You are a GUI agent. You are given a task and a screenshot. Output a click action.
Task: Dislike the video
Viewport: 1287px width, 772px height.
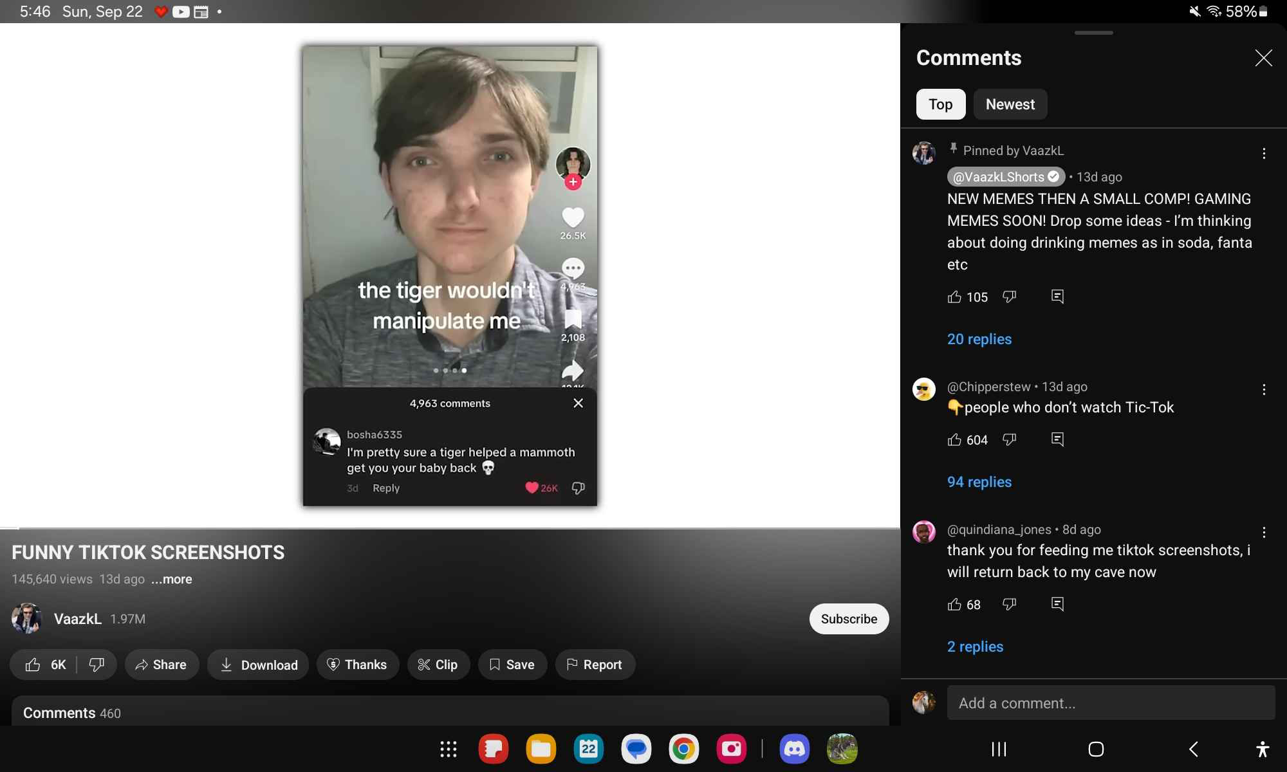pyautogui.click(x=97, y=665)
